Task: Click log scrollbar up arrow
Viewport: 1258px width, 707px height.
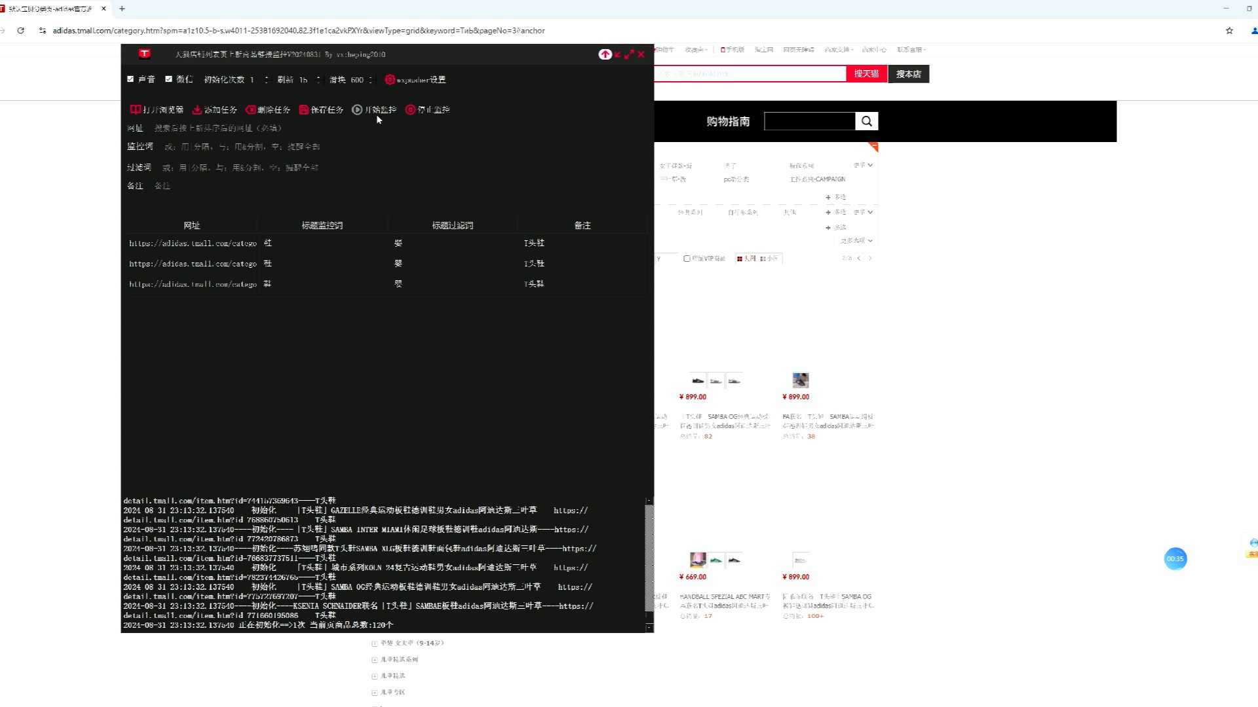Action: (x=649, y=501)
